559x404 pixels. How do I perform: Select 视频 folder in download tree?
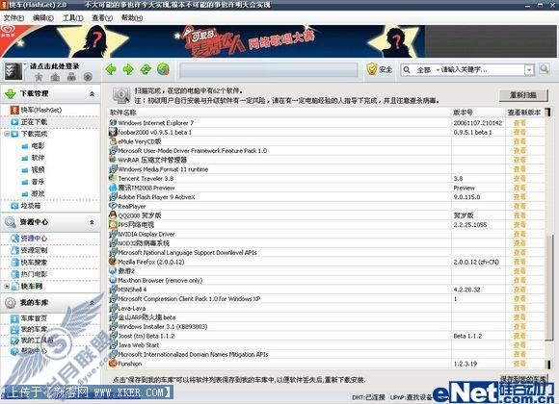[x=33, y=170]
